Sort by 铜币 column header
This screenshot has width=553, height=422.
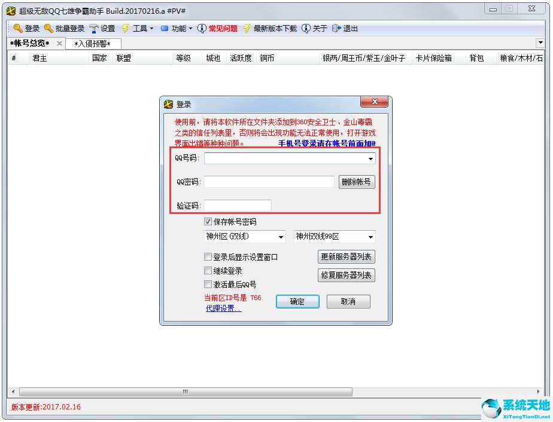pos(287,58)
